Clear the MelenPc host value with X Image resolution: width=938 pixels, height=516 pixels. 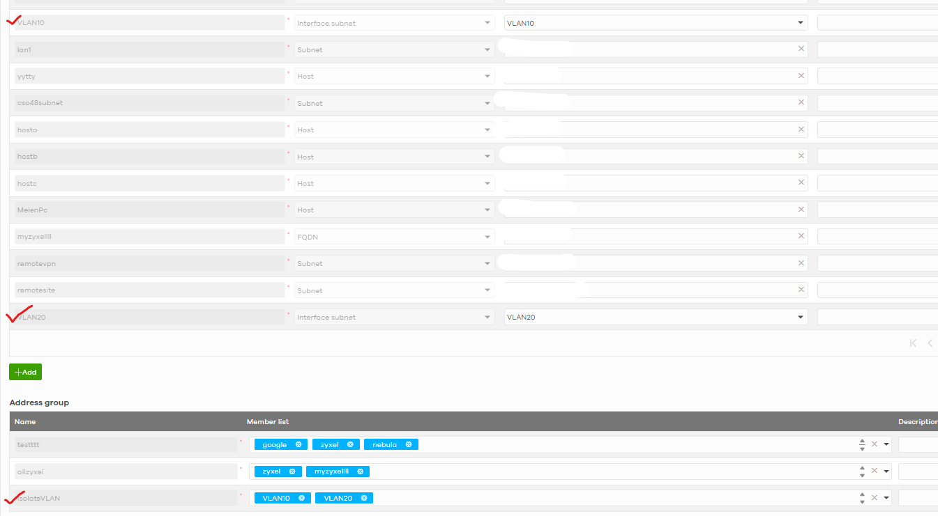(x=801, y=209)
